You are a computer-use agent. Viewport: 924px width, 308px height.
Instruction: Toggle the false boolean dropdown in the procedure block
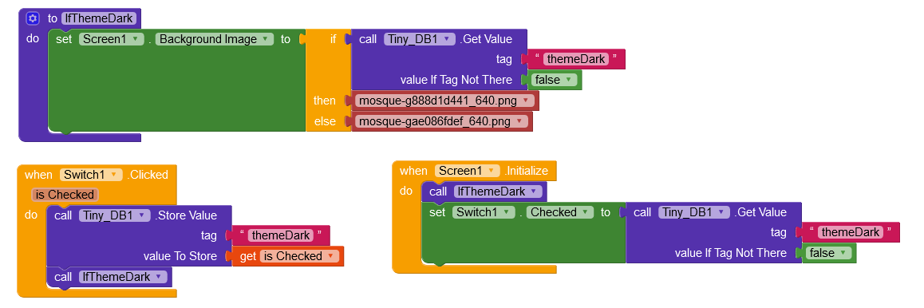[554, 80]
